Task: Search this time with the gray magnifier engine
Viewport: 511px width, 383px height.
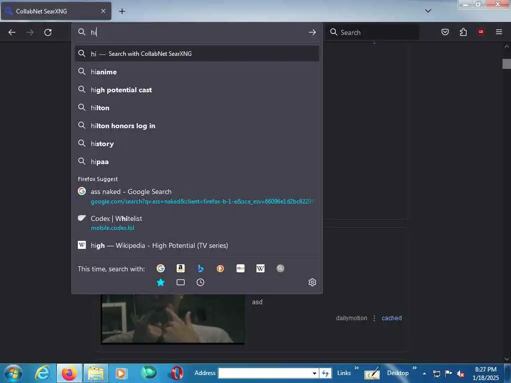Action: 280,268
